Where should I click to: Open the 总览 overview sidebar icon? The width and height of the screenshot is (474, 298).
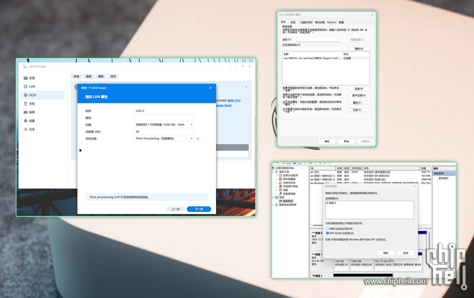(25, 78)
